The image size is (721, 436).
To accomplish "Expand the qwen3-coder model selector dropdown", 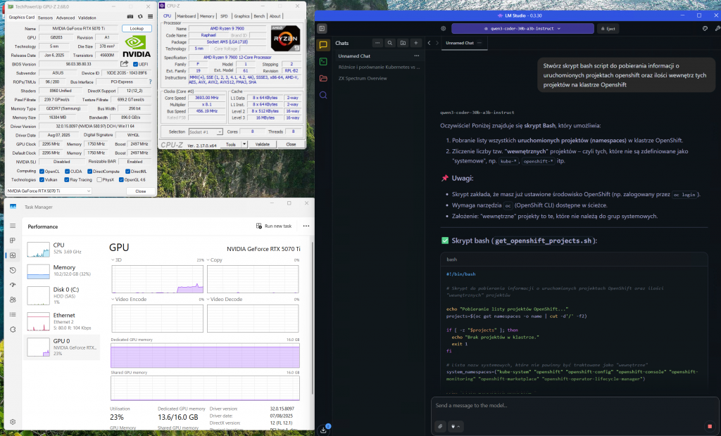I will pos(522,29).
